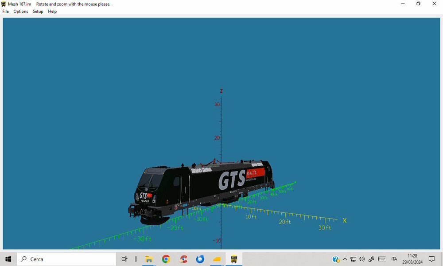Open the yellow folder app on taskbar
Screen dimensions: 443x266
click(217, 259)
